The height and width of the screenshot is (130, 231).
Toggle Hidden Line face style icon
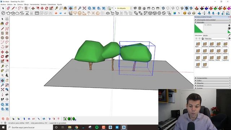point(178,8)
